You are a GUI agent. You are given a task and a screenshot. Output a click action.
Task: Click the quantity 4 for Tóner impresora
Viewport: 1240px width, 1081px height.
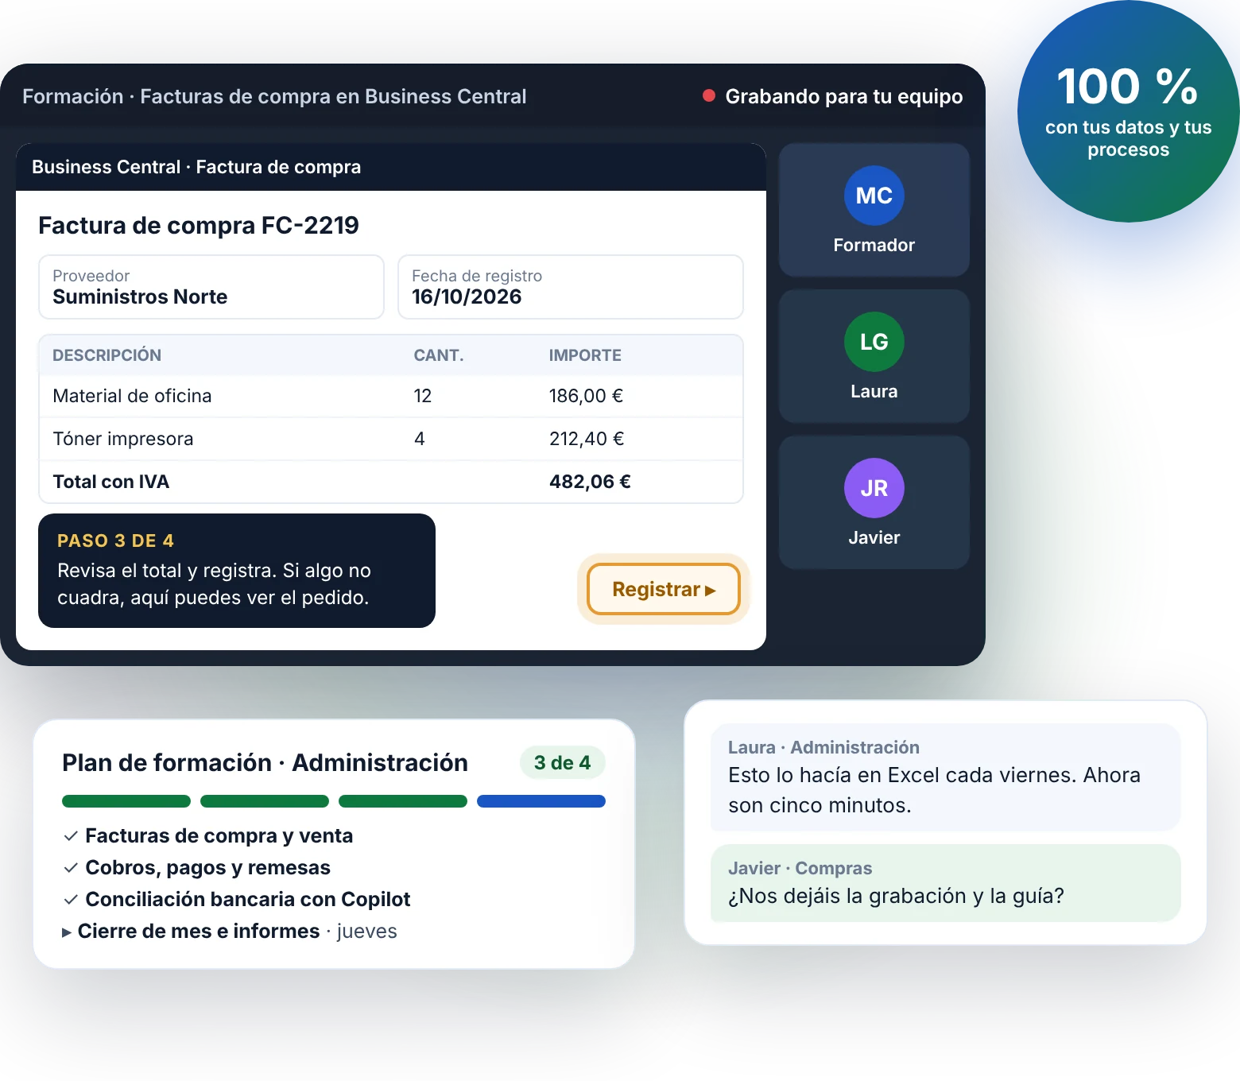[x=419, y=439]
